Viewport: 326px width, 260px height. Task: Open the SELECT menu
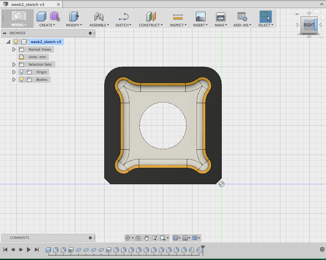tap(266, 25)
